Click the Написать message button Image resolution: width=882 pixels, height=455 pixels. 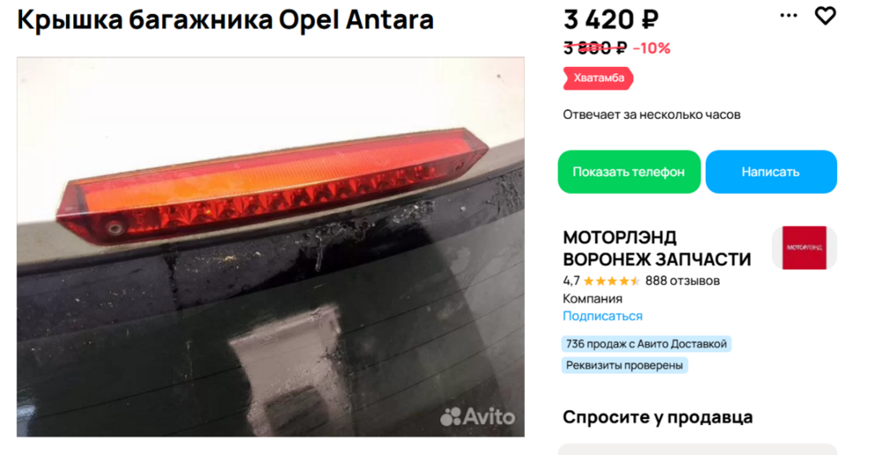(771, 172)
